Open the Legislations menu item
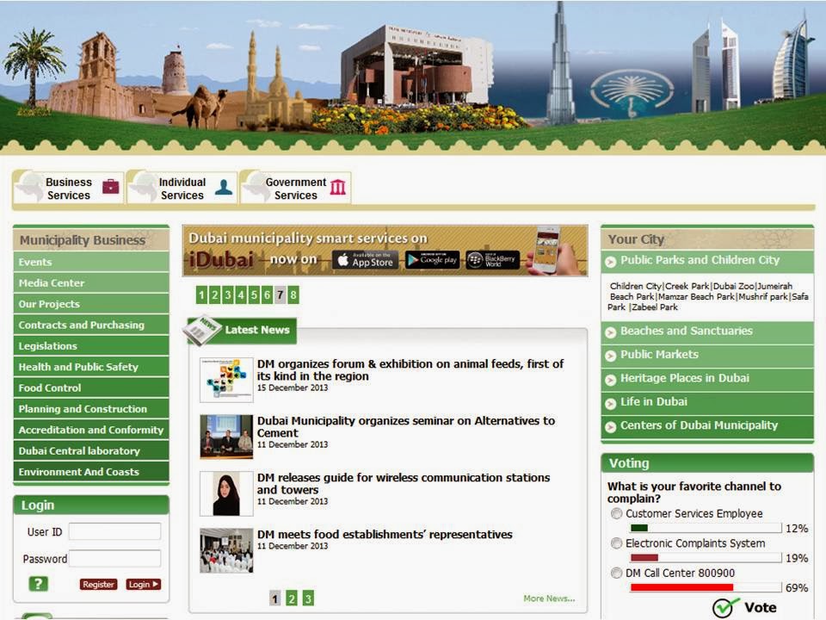826x620 pixels. click(91, 346)
